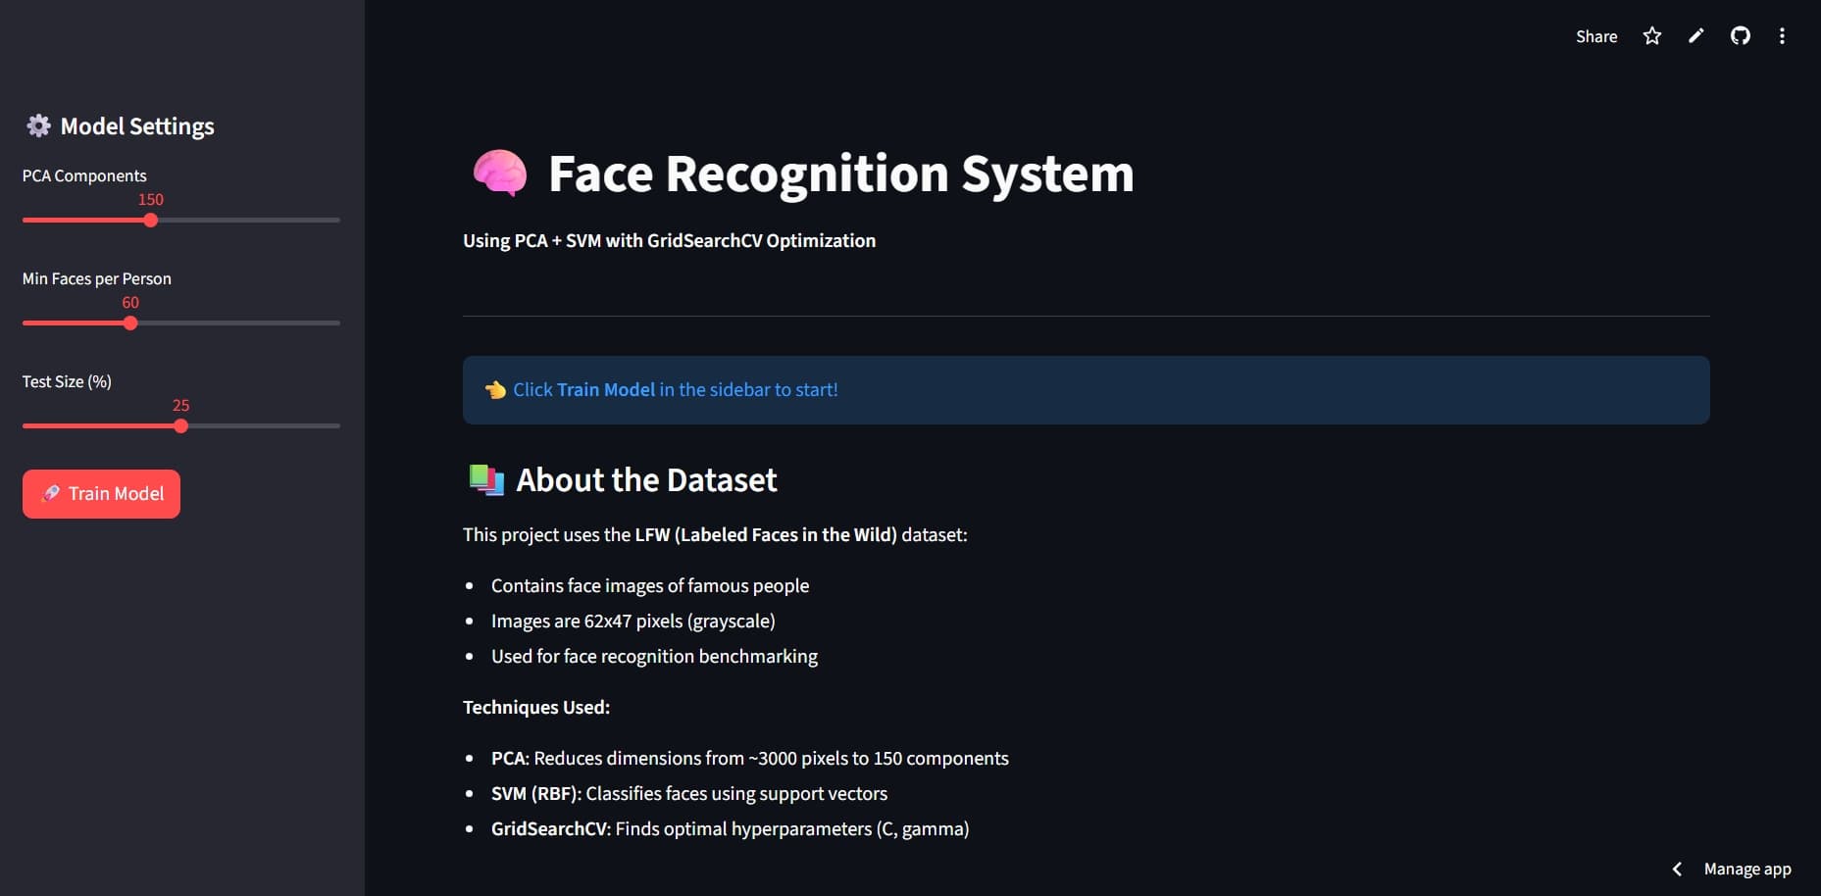
Task: Click the blue info banner message
Action: [x=675, y=389]
